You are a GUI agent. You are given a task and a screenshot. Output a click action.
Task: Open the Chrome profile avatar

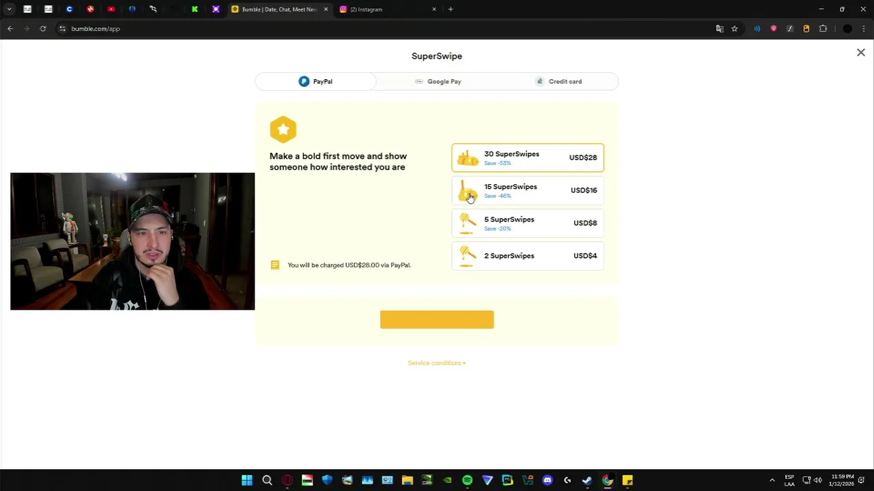tap(847, 29)
